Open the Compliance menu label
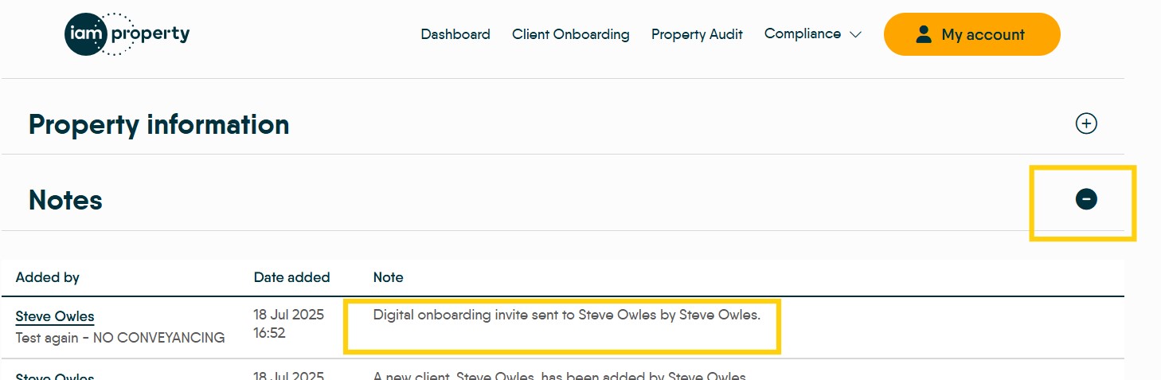Image resolution: width=1161 pixels, height=380 pixels. click(x=802, y=33)
